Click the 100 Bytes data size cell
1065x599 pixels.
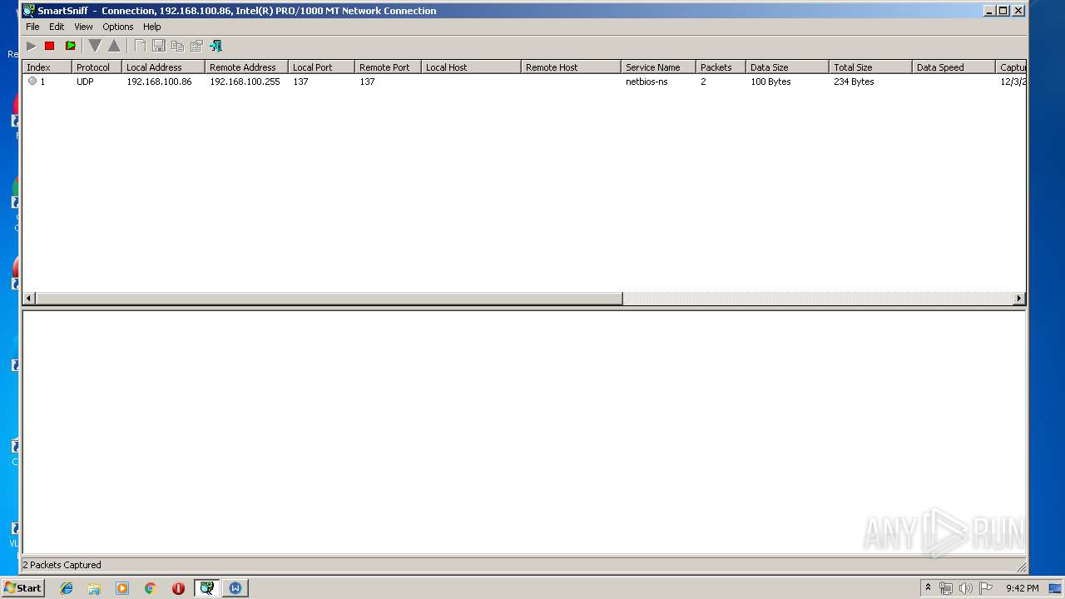770,82
